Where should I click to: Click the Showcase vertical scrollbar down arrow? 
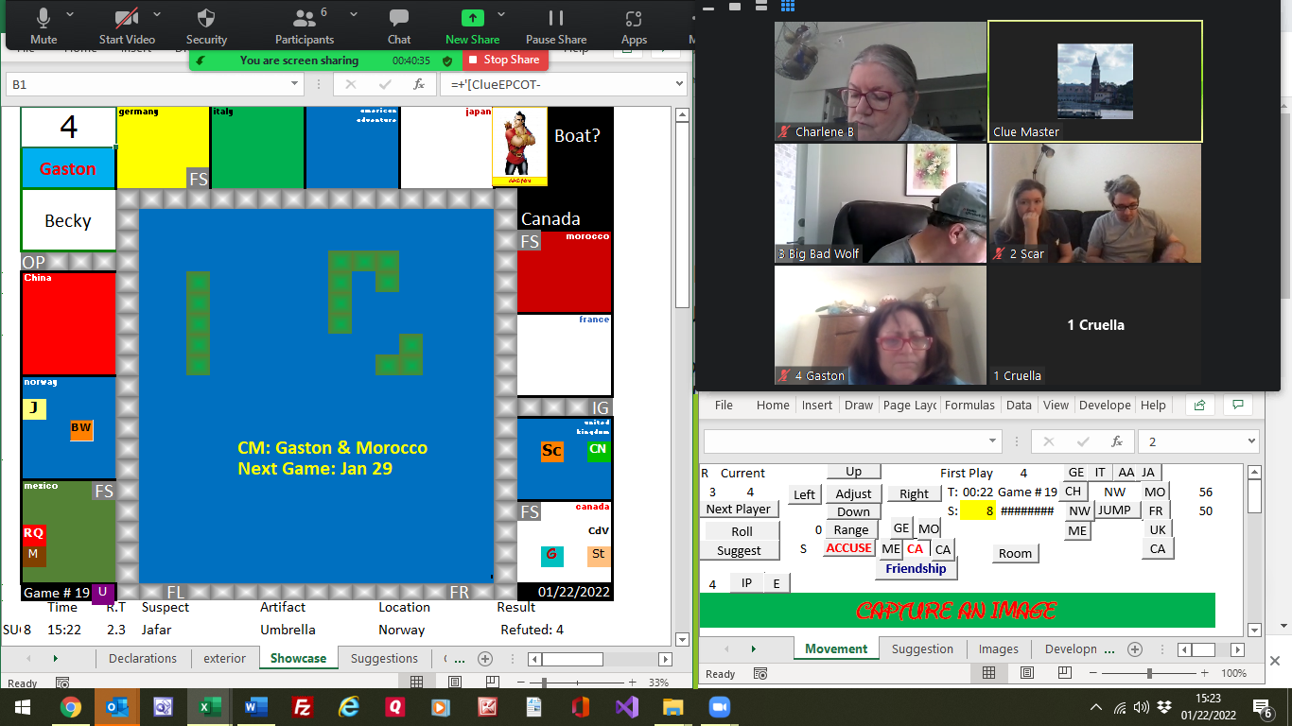(x=683, y=639)
